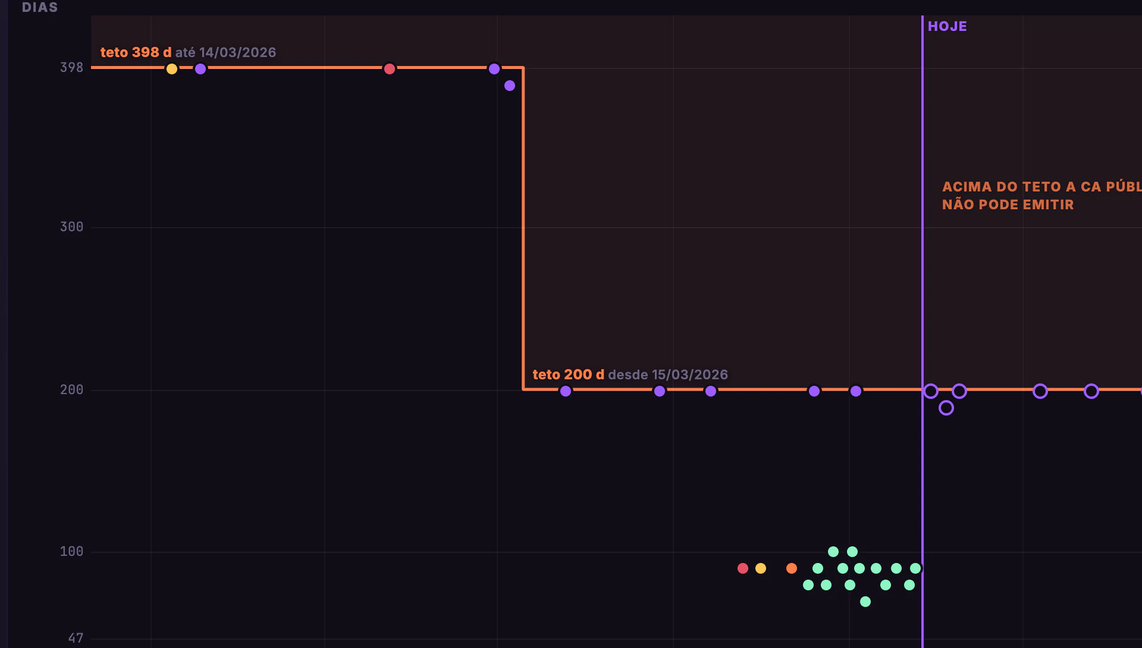Click the 'teto 398 d até 14/03/2026' label
This screenshot has height=648, width=1142.
point(188,52)
